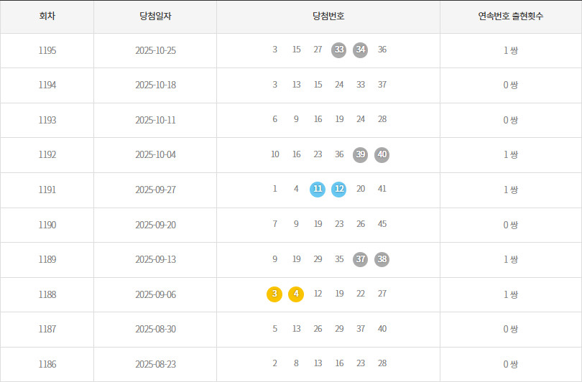This screenshot has width=582, height=382.
Task: Click the 회차 column header
Action: (x=47, y=16)
